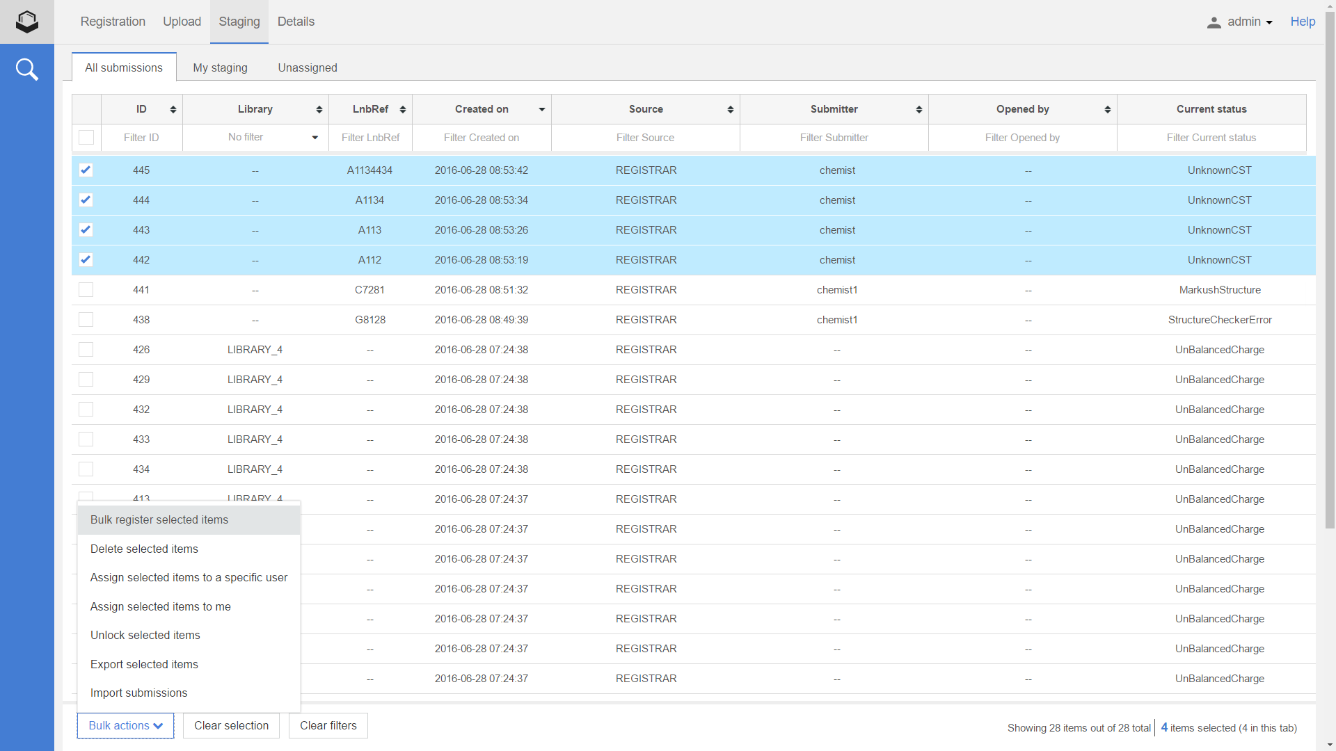Sort the table by Source column

[x=730, y=109]
